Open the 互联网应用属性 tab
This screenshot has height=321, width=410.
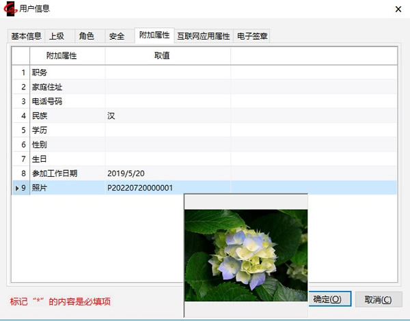click(x=204, y=36)
